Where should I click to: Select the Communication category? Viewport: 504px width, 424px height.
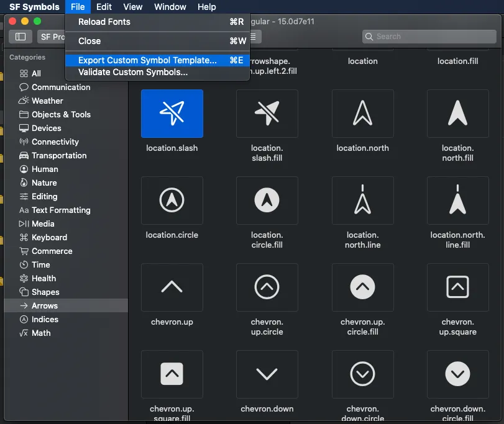66,88
